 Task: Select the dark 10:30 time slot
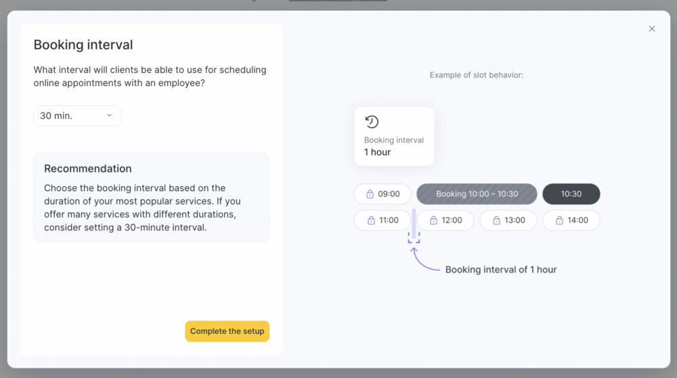pos(571,194)
